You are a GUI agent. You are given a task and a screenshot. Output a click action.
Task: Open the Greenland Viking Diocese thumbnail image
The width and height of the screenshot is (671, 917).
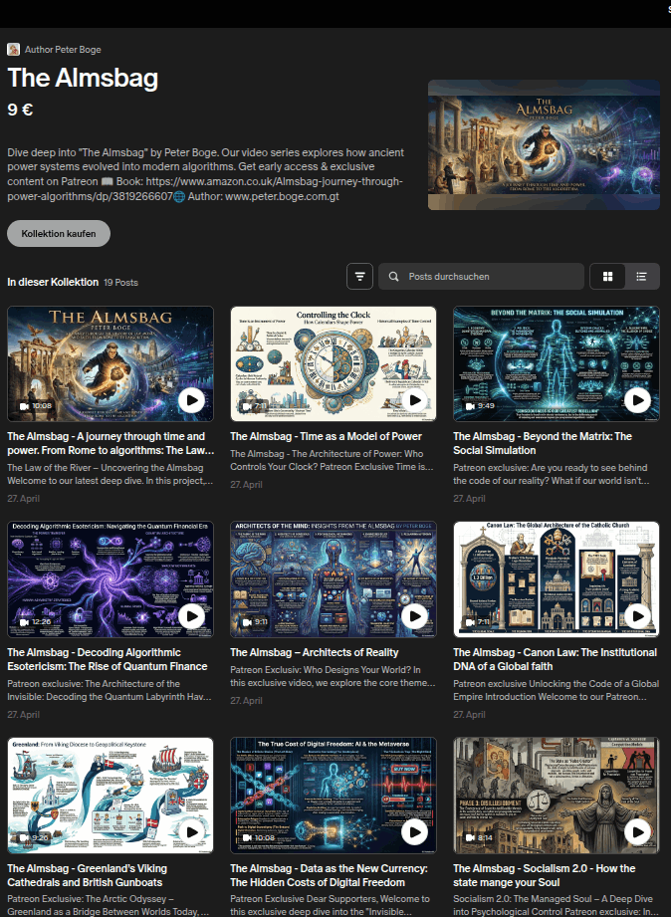click(x=111, y=795)
